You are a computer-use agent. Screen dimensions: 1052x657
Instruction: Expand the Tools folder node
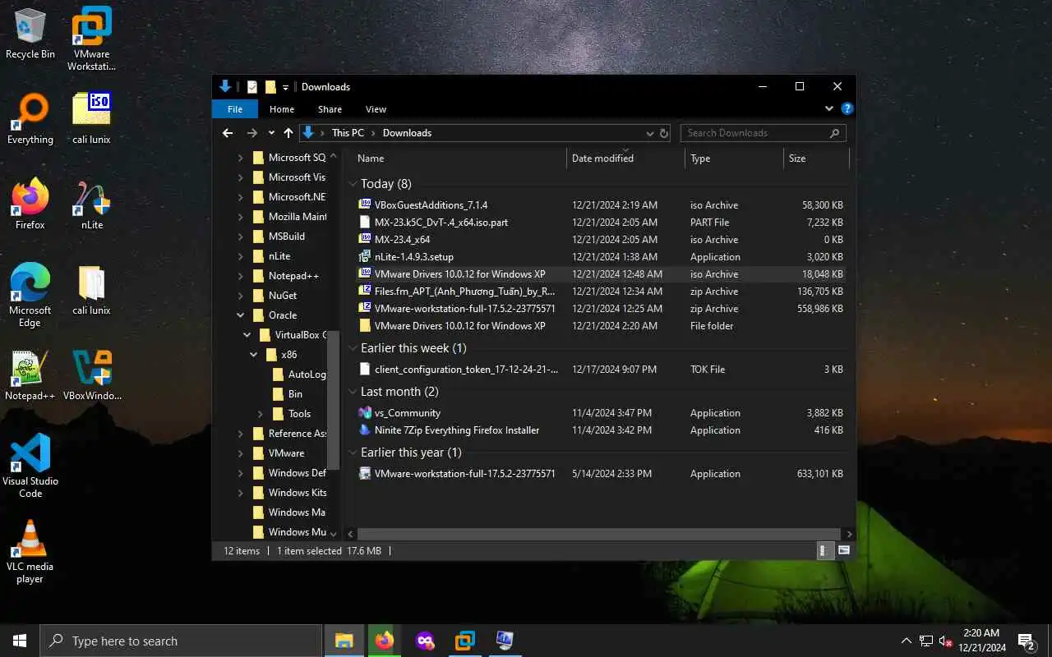(x=261, y=414)
